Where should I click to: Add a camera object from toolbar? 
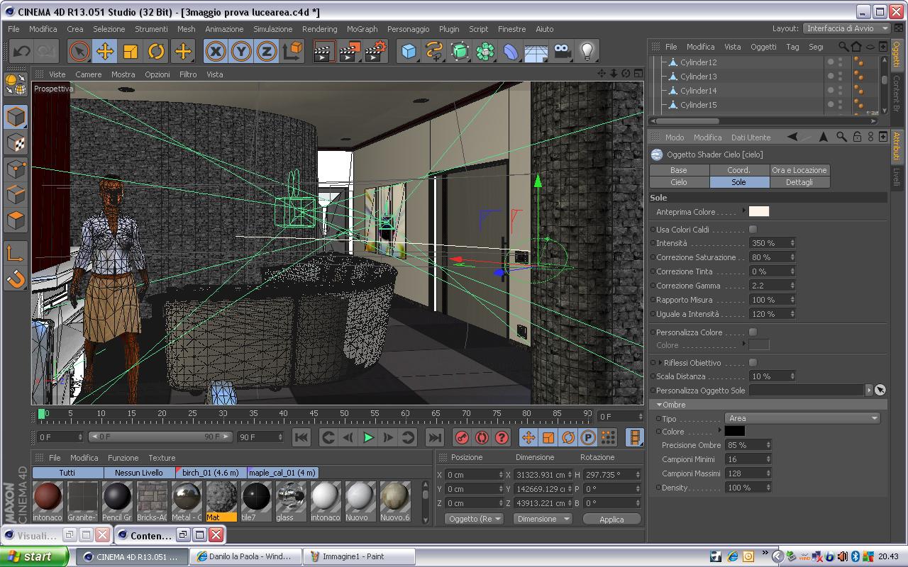(x=562, y=51)
